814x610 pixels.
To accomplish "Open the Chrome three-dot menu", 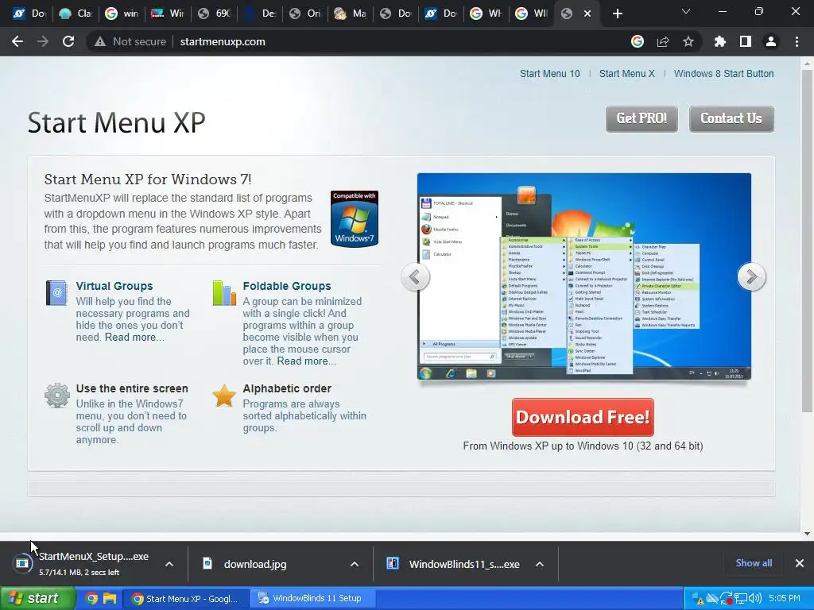I will point(797,41).
